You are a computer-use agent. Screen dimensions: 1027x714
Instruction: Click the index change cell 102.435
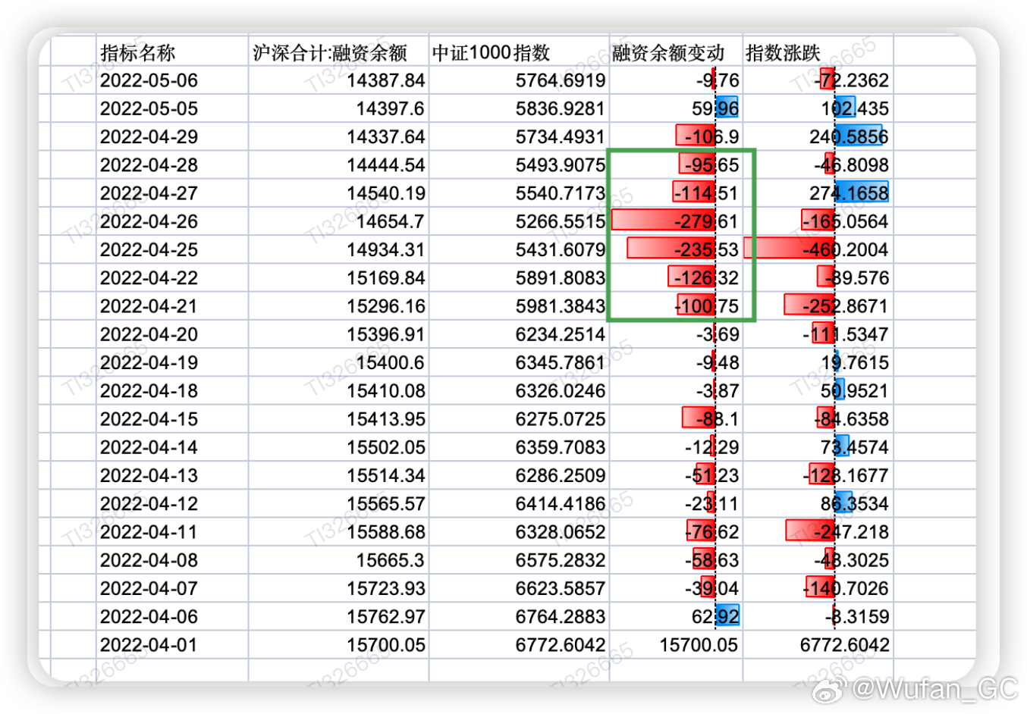click(818, 108)
